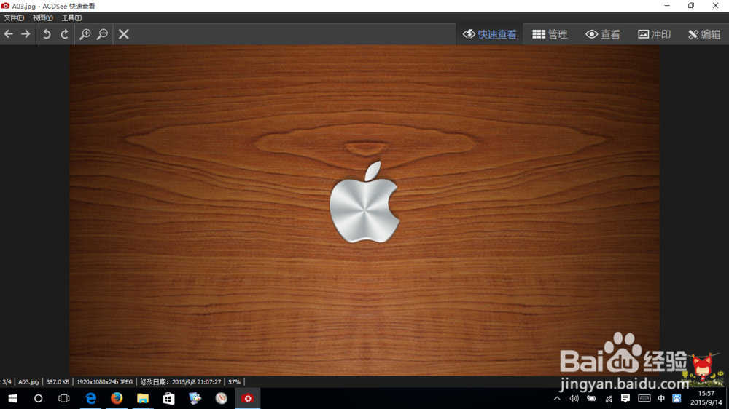Click the Apple wallpaper image preview
Image resolution: width=729 pixels, height=409 pixels.
pyautogui.click(x=364, y=210)
